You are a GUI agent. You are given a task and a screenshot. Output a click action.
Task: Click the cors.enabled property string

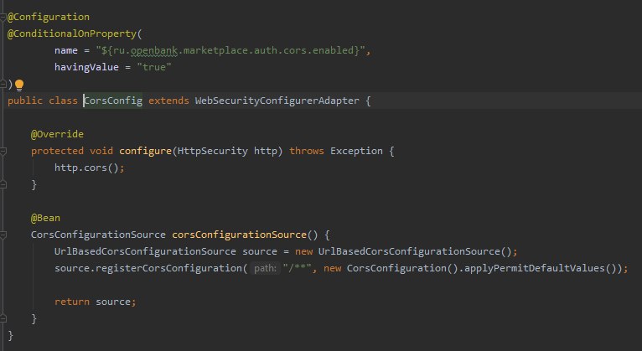[x=230, y=50]
